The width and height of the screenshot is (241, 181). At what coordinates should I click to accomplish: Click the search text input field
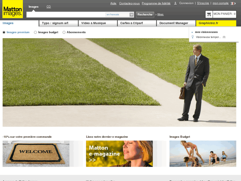pos(66,15)
